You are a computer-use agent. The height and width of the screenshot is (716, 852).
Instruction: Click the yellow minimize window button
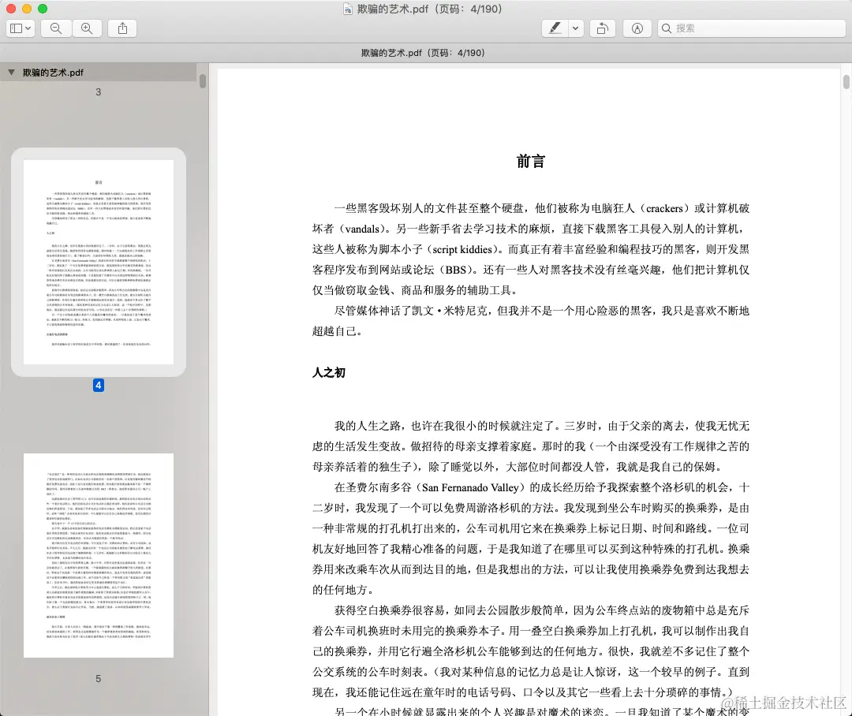[x=27, y=9]
